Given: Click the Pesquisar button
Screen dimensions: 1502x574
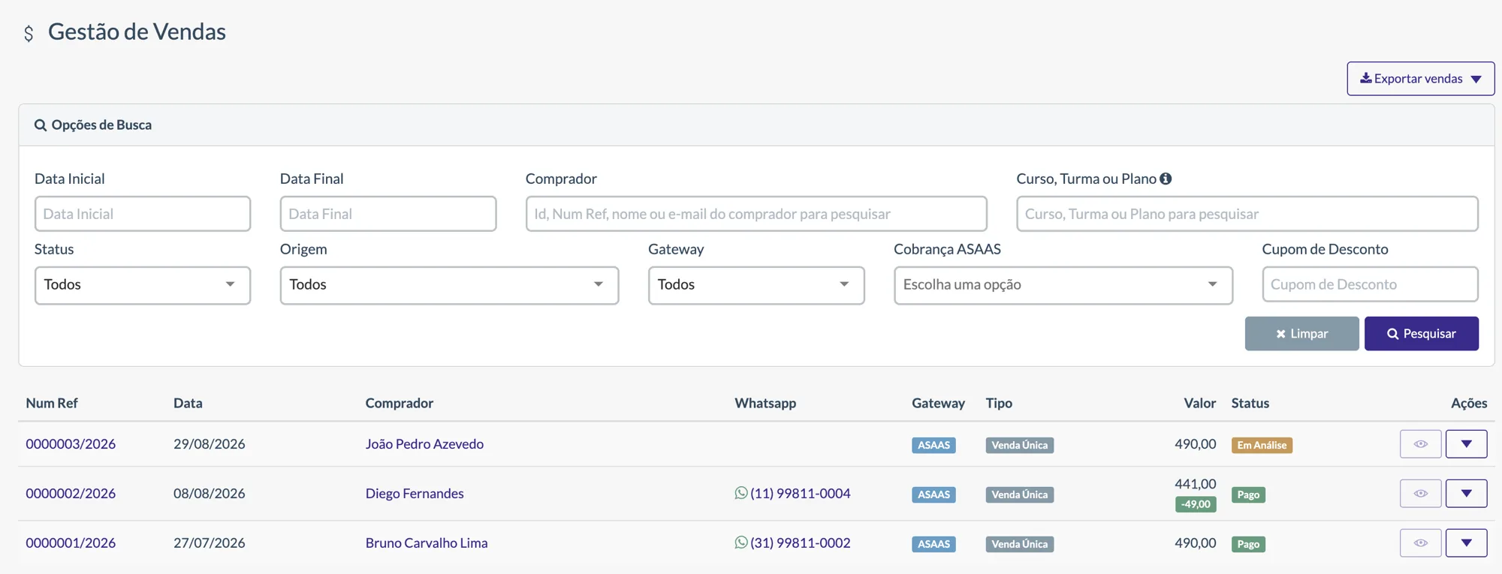Looking at the screenshot, I should tap(1422, 334).
